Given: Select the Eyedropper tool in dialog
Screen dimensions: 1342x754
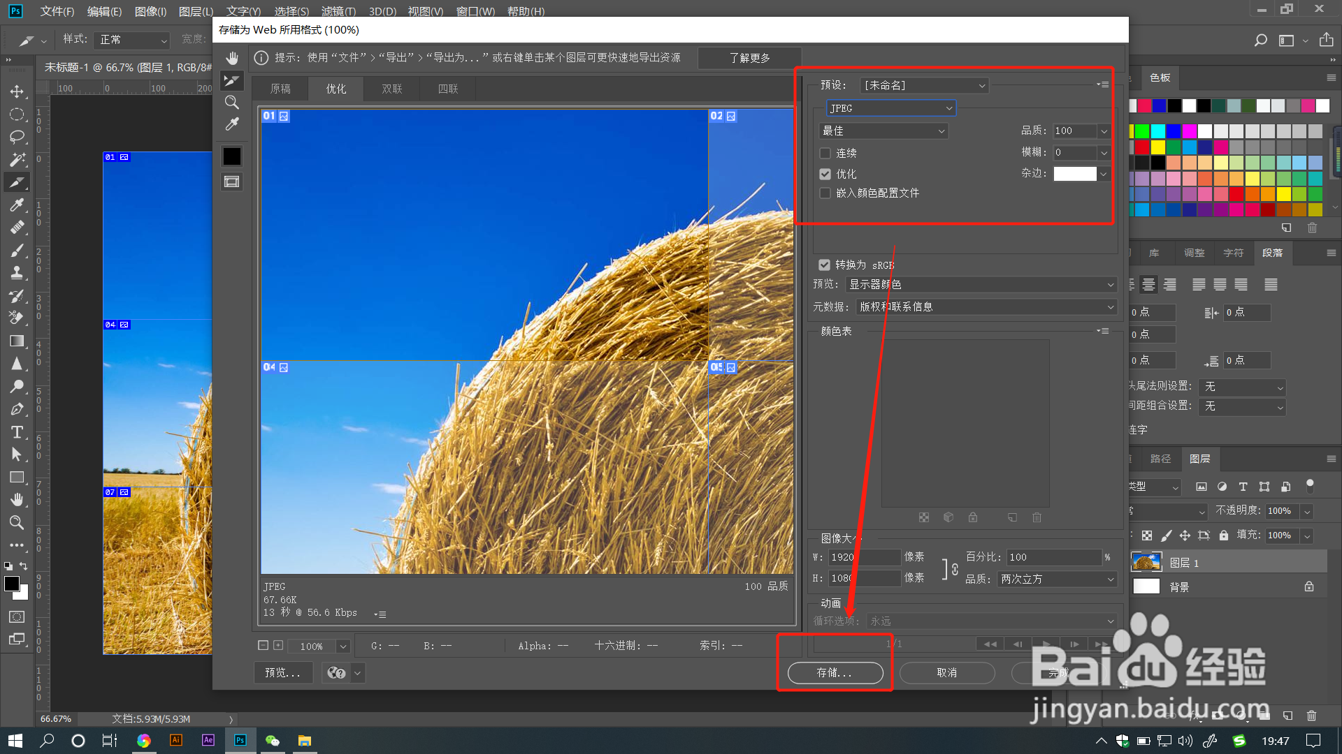Looking at the screenshot, I should point(232,124).
